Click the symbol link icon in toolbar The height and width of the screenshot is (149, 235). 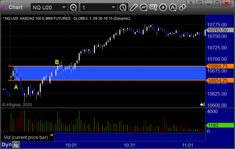pos(183,7)
